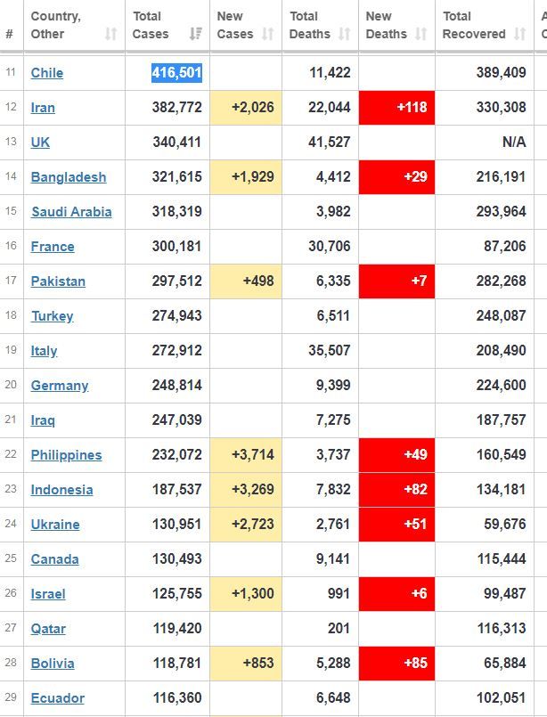Click Indonesia's yellow +3,269 new cases cell
This screenshot has width=547, height=717.
tap(246, 490)
